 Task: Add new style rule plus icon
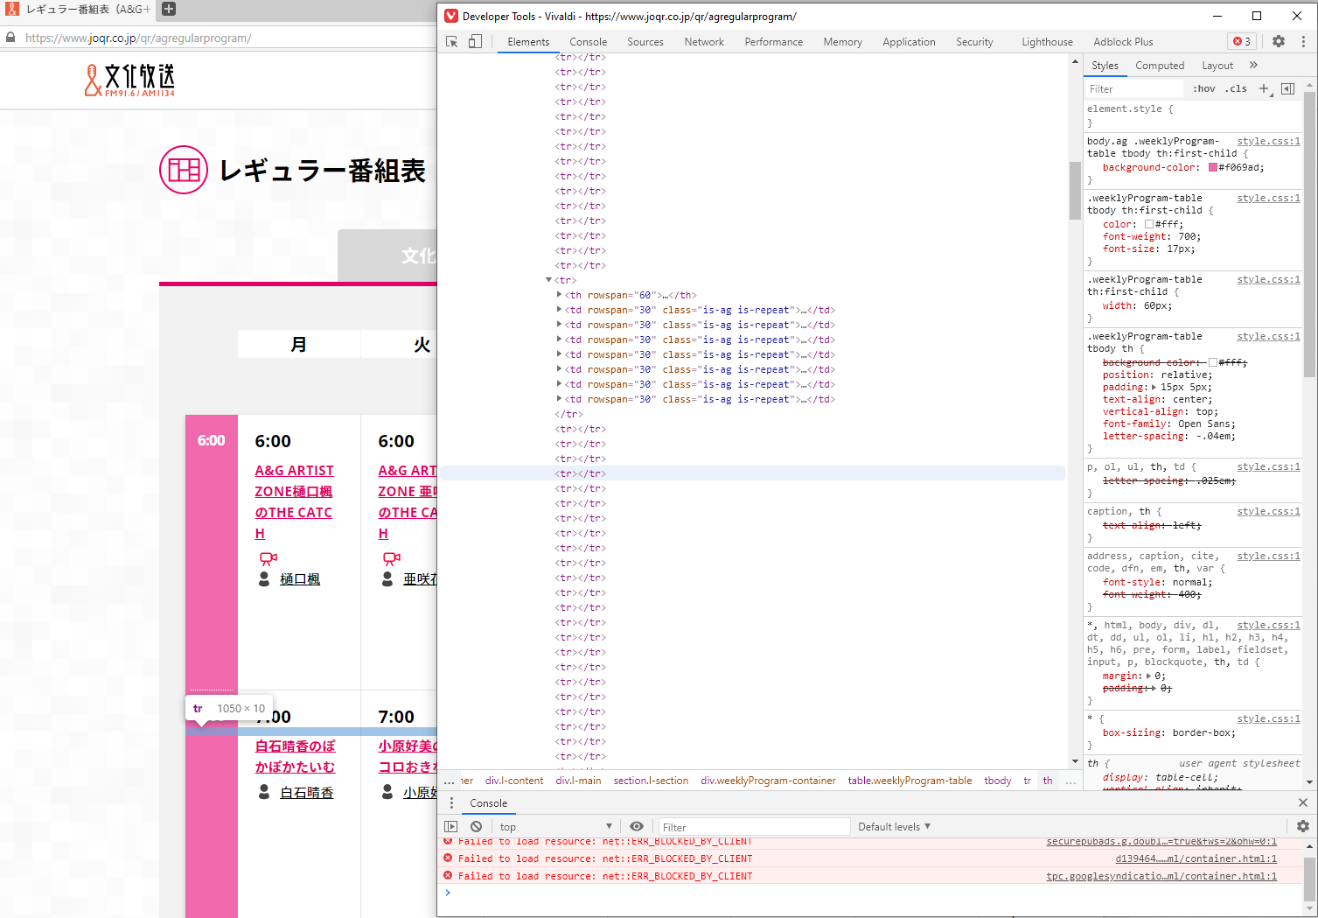click(x=1265, y=88)
